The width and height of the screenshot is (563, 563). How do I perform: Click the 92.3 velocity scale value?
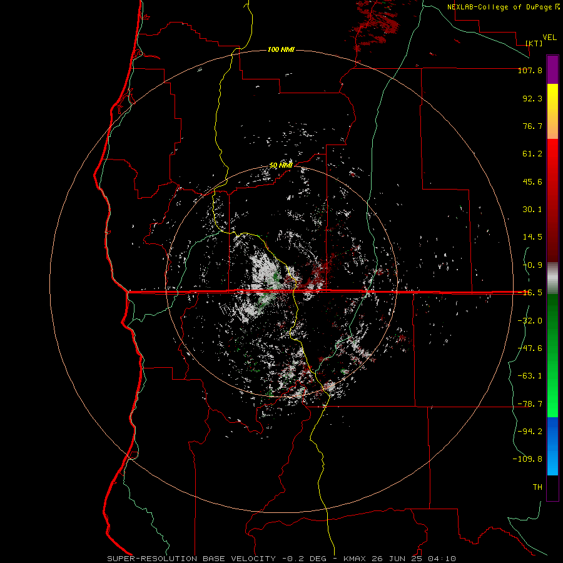[x=532, y=98]
